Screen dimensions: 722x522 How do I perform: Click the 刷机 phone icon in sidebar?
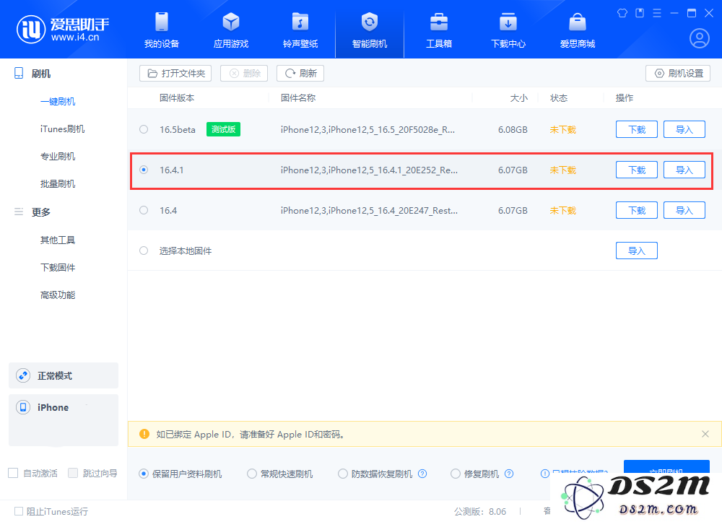coord(19,73)
